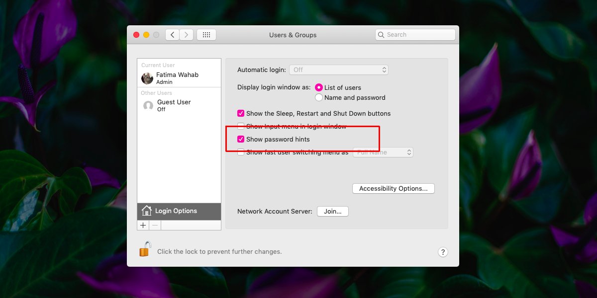This screenshot has height=298, width=597.
Task: Click the search magnifier icon
Action: 381,34
